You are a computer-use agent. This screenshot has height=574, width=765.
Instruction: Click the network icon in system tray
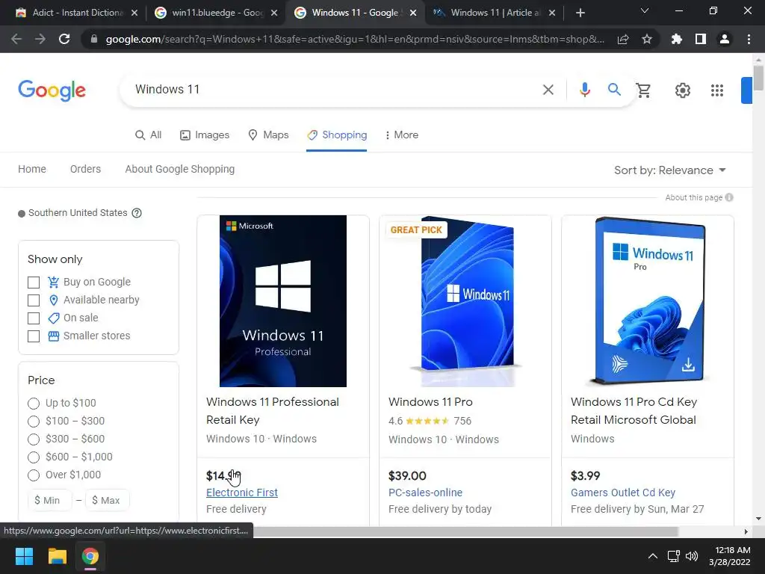[x=673, y=556]
